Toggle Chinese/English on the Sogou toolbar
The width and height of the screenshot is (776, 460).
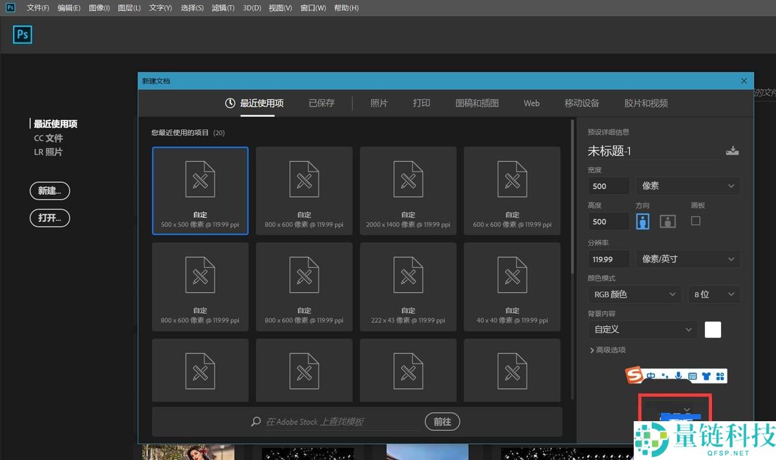650,375
